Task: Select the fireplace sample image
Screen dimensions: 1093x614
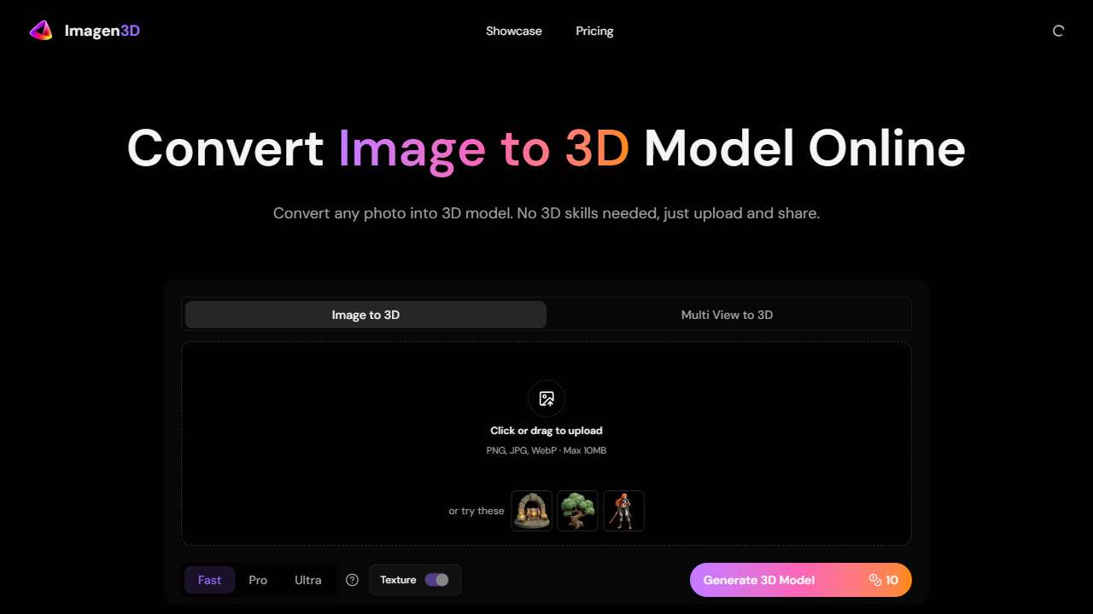Action: [531, 510]
